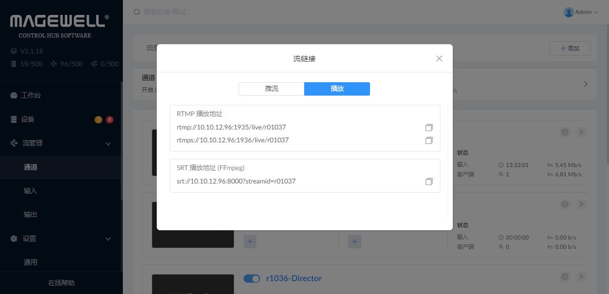Open the Admin user dropdown
The image size is (609, 294).
[581, 12]
